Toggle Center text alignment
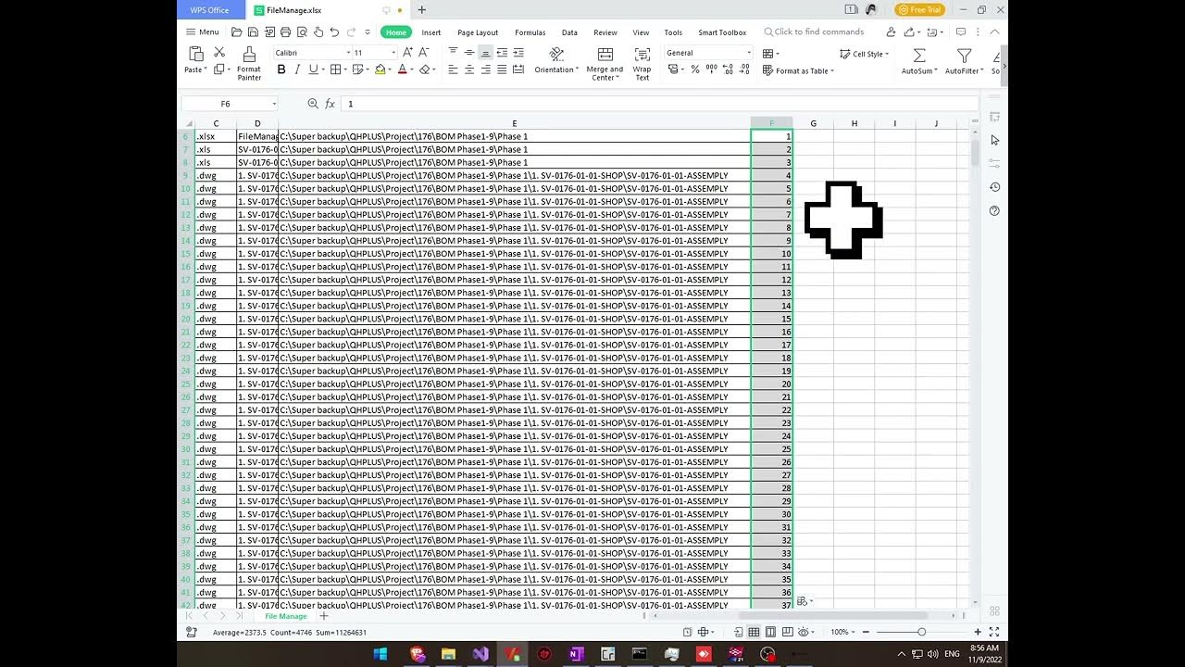1185x667 pixels. [x=469, y=69]
